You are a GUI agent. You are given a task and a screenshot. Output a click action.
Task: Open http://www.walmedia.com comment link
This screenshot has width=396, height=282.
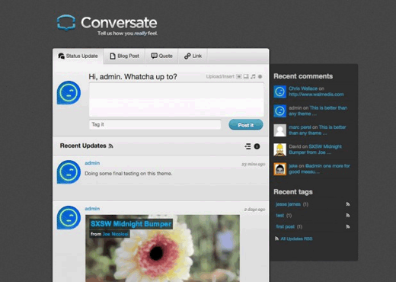point(316,95)
